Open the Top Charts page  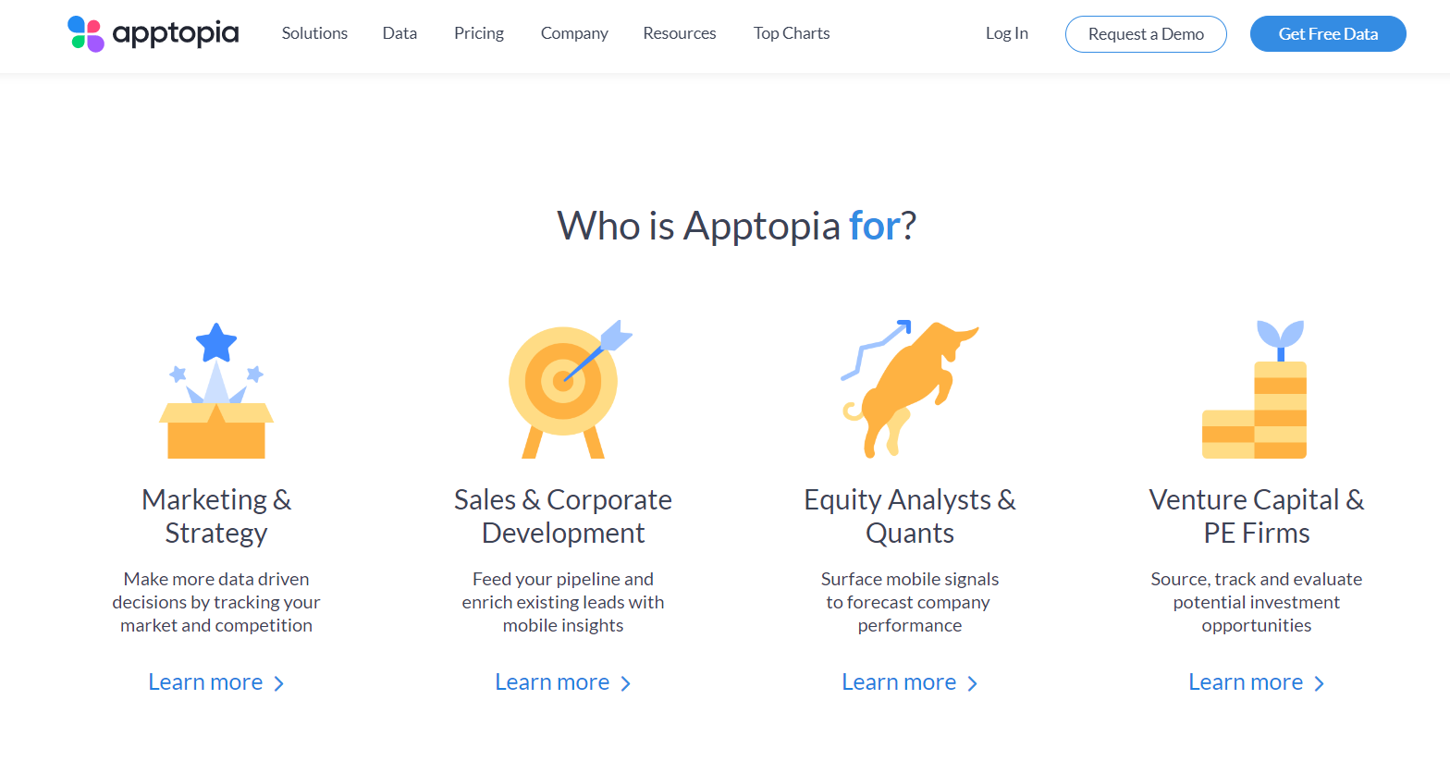792,33
